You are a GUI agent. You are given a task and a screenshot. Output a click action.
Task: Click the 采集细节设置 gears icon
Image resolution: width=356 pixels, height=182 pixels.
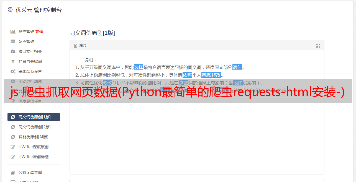(x=13, y=71)
